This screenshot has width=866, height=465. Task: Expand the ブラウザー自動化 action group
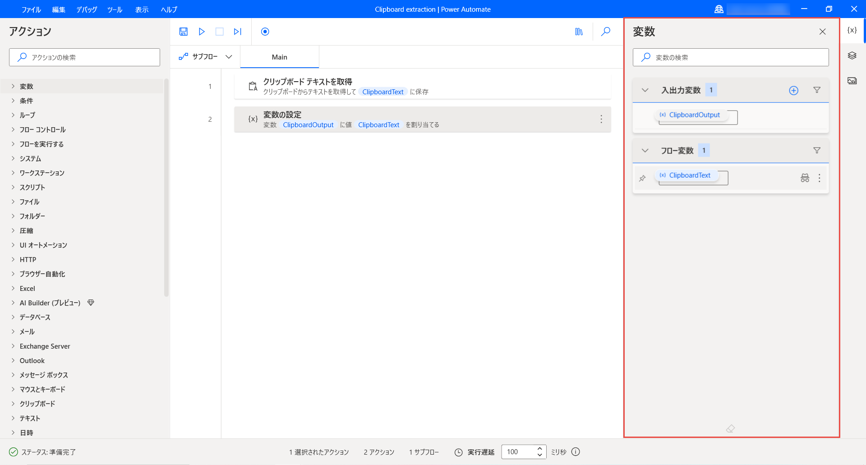13,274
